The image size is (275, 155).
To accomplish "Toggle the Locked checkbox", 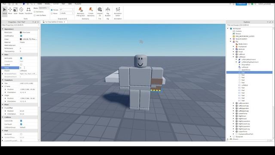I will pos(21,65).
